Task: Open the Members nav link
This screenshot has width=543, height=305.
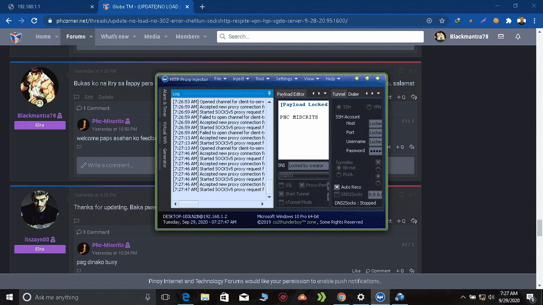Action: click(x=188, y=37)
